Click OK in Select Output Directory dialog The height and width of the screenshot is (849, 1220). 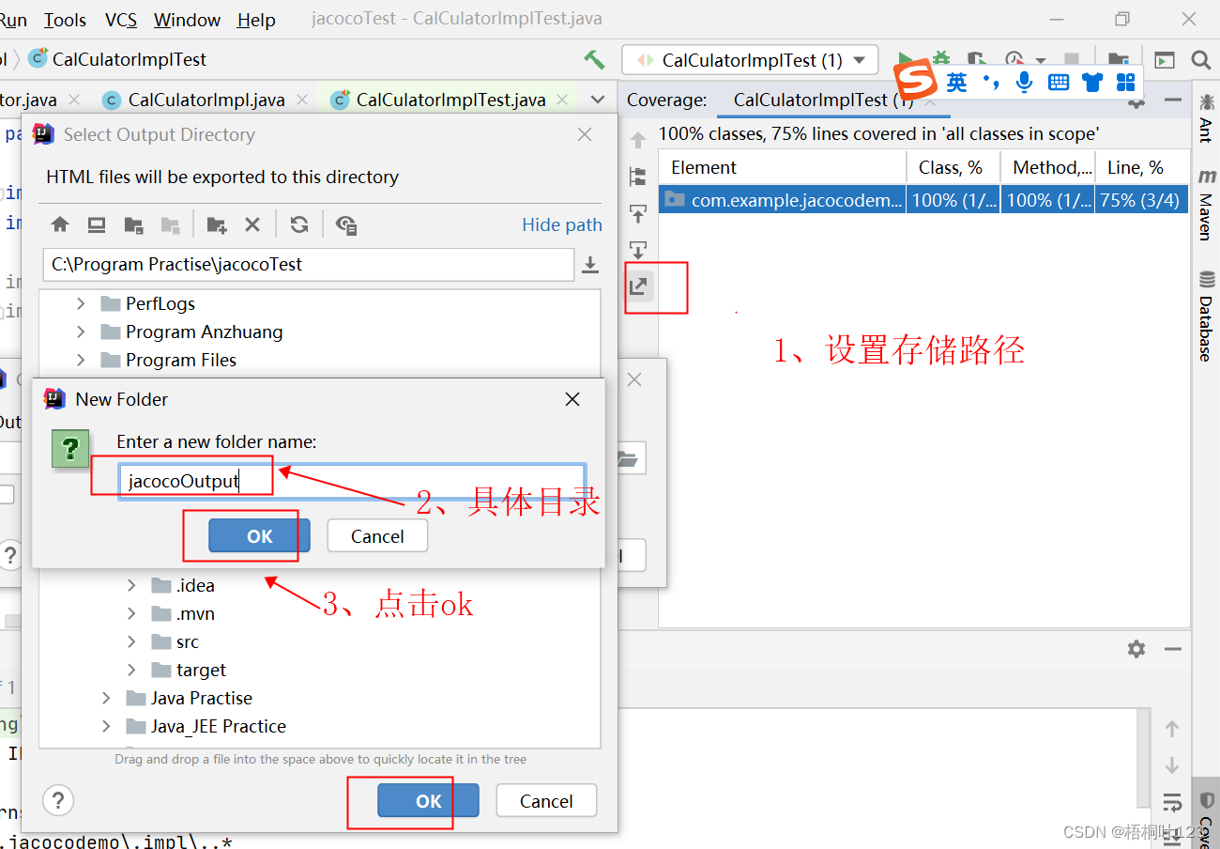coord(428,801)
